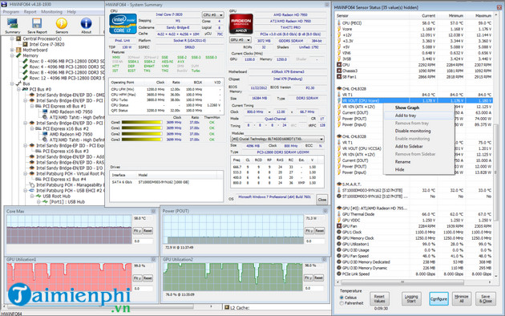Open the Monitoring menu
The image size is (505, 316).
point(51,11)
